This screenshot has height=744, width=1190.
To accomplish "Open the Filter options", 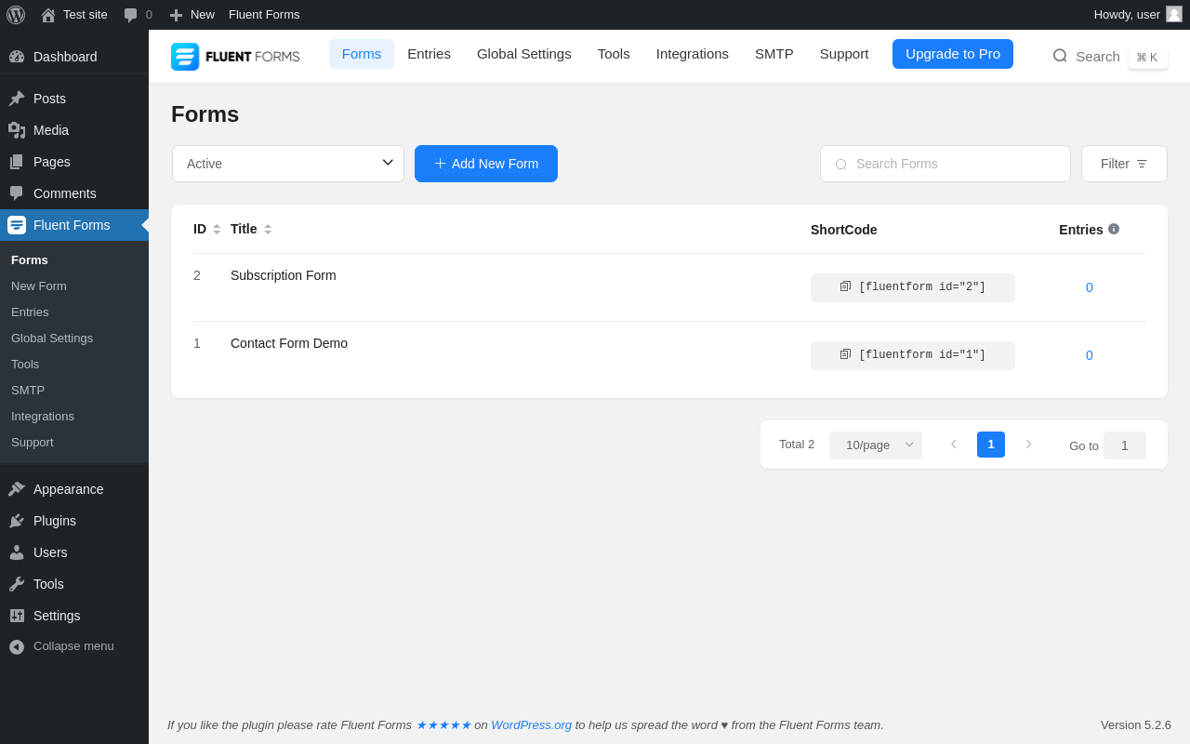I will 1124,164.
